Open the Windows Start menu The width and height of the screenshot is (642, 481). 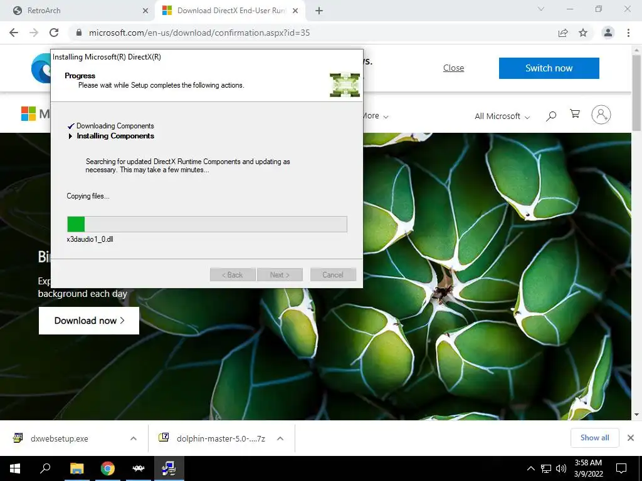click(15, 468)
